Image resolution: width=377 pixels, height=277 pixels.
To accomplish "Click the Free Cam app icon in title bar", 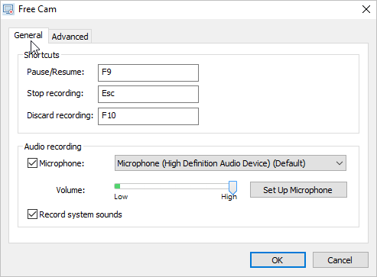I will click(x=8, y=9).
